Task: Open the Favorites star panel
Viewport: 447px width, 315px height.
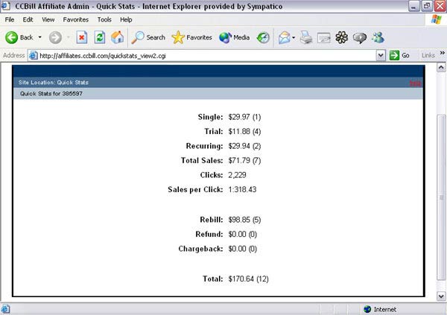Action: 192,37
